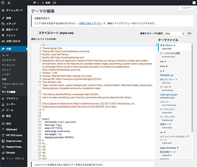Click the ツール wrench icon
The image size is (197, 167).
click(3, 110)
